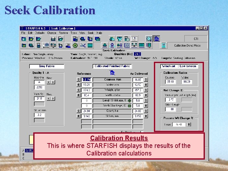Click the jar with clock toolbar icon
This screenshot has height=171, width=228.
(x=127, y=39)
